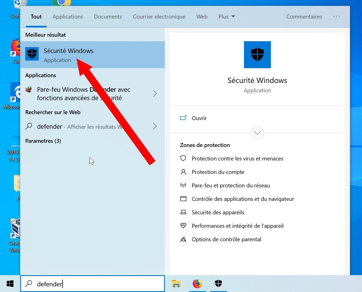Open Performances et intégrité de l'appareil
The height and width of the screenshot is (292, 362).
238,226
